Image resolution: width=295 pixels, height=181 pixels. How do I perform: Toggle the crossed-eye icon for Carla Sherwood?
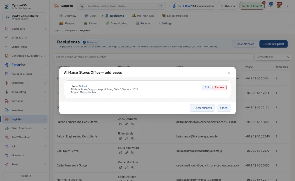[x=133, y=153]
